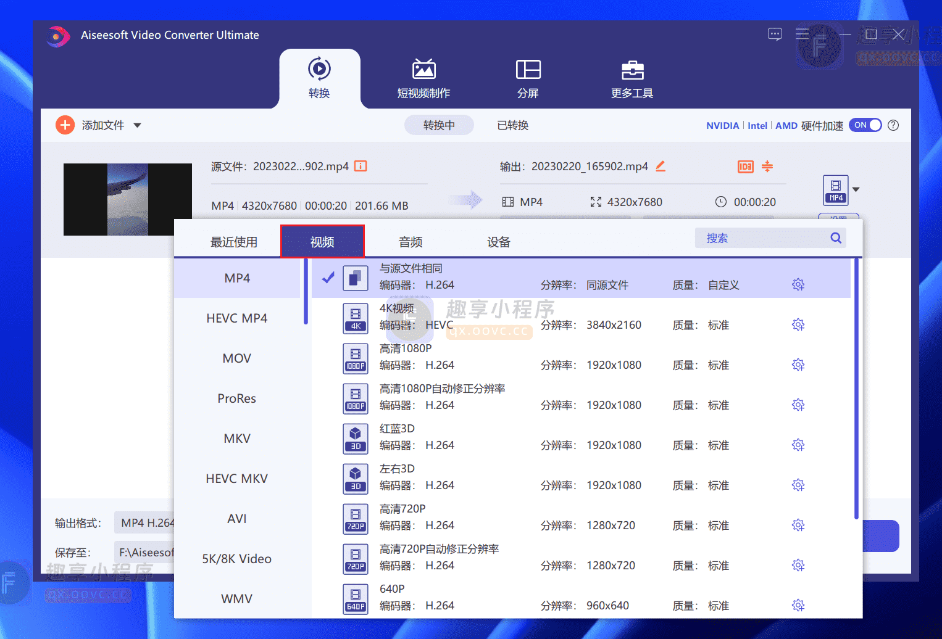Choose HEVC MP4 in the format list
Viewport: 942px width, 639px height.
pyautogui.click(x=237, y=318)
